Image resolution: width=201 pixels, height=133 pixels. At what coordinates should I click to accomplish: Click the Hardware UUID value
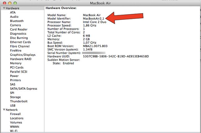(116, 56)
